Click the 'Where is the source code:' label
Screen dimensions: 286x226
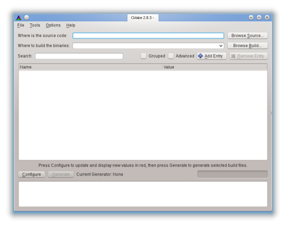pyautogui.click(x=42, y=36)
